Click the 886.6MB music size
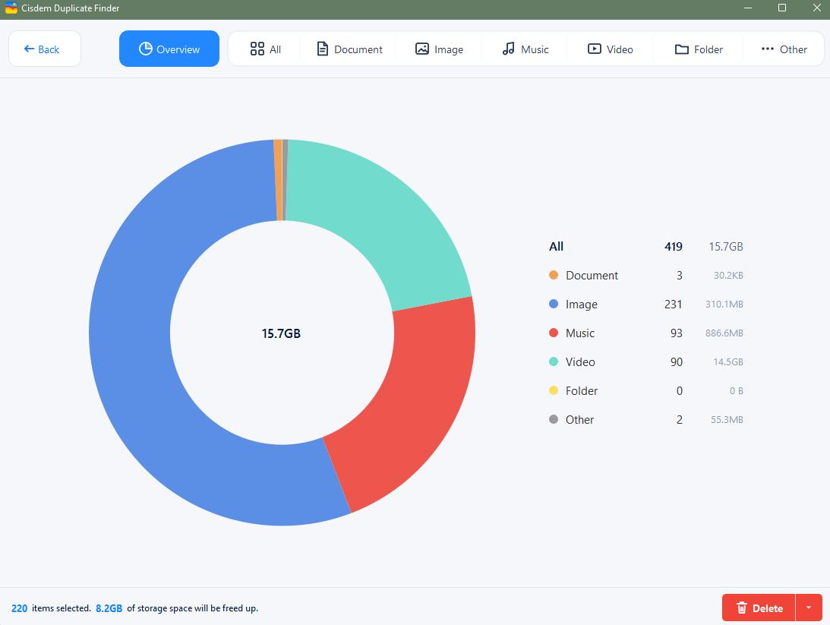This screenshot has width=830, height=625. coord(724,333)
